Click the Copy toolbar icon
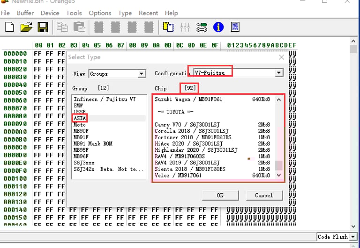The height and width of the screenshot is (248, 360). point(62,27)
